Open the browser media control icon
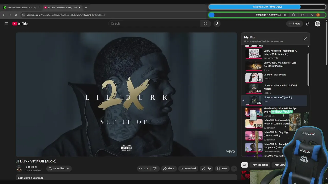The height and width of the screenshot is (184, 328). click(312, 15)
